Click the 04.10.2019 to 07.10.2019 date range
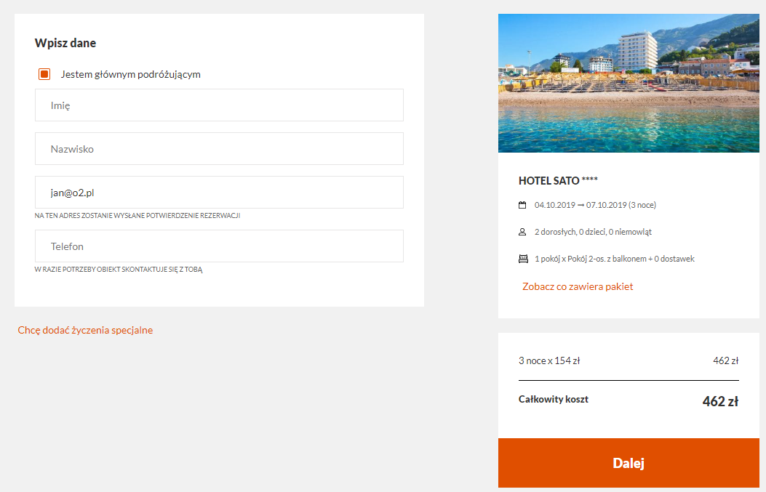The height and width of the screenshot is (492, 766). pyautogui.click(x=595, y=205)
